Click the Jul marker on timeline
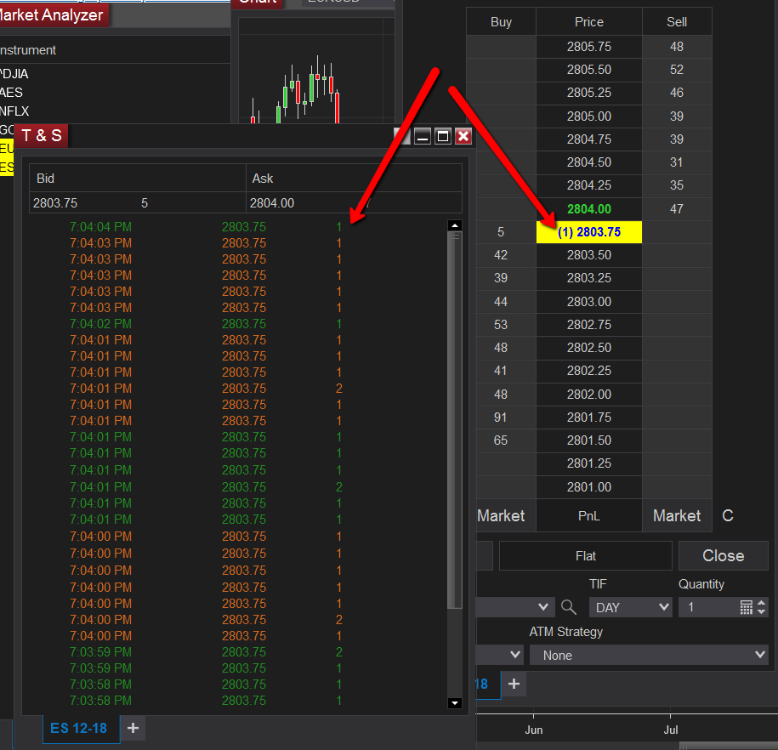The height and width of the screenshot is (750, 778). pyautogui.click(x=670, y=730)
